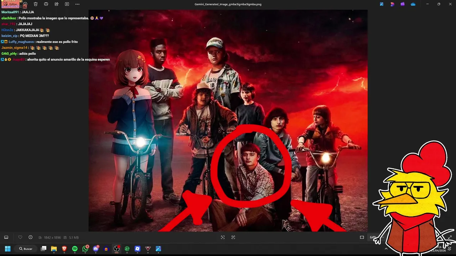
Task: Open Spotify from the taskbar
Action: coord(75,249)
